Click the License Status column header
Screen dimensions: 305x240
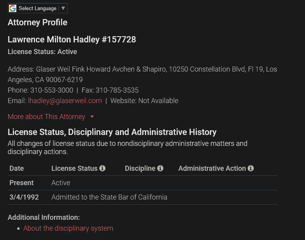(x=74, y=168)
